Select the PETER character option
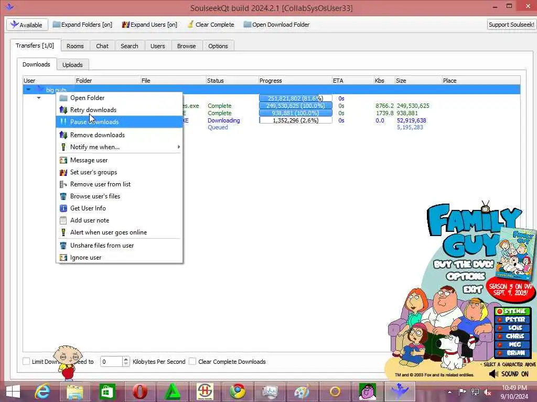Viewport: 537px width, 402px height. [512, 319]
